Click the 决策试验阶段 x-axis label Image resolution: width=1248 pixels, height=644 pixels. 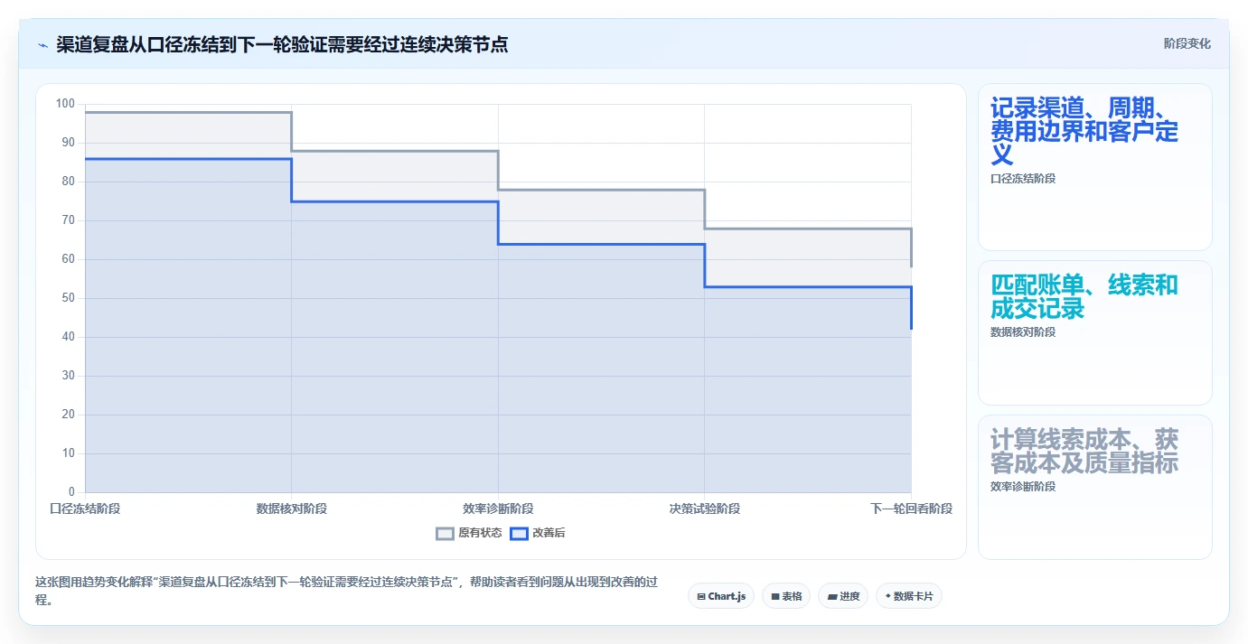click(x=705, y=509)
